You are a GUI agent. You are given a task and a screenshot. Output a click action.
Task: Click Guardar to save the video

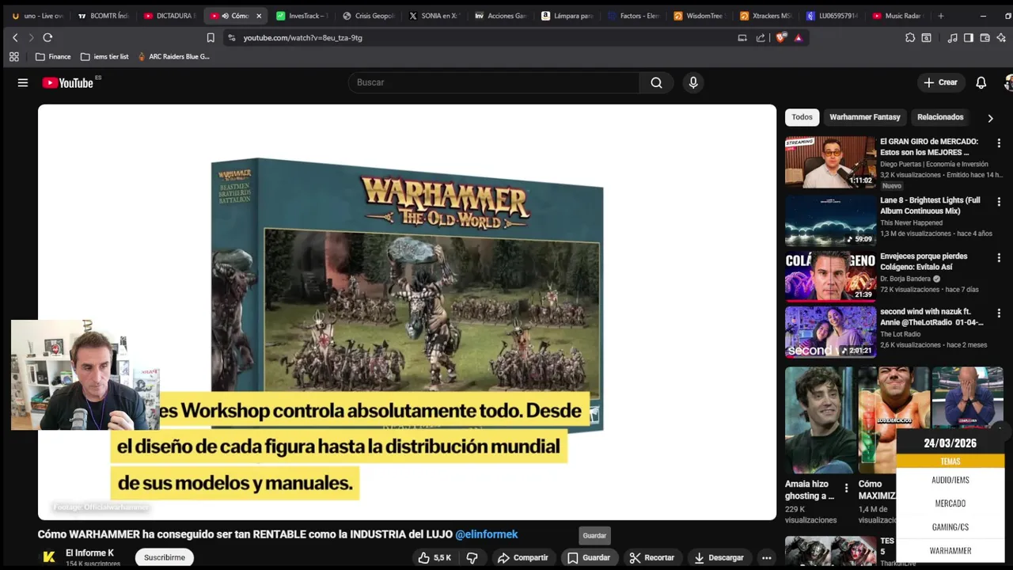point(588,557)
